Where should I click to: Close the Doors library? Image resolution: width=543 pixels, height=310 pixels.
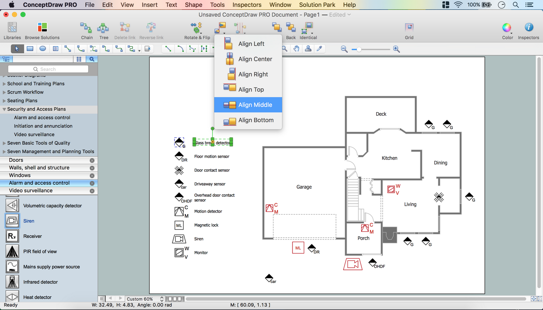click(x=92, y=160)
